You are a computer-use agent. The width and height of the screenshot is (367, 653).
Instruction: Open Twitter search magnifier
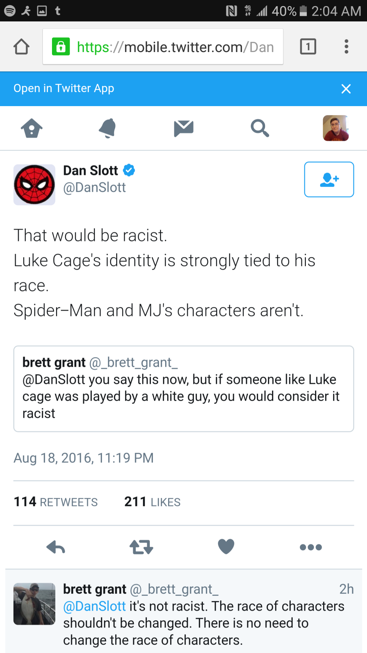[260, 128]
